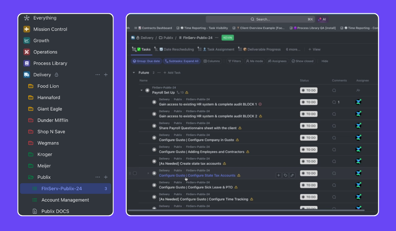Open the Growth chart icon in sidebar
Viewport: 396px width, 231px height.
coord(27,41)
